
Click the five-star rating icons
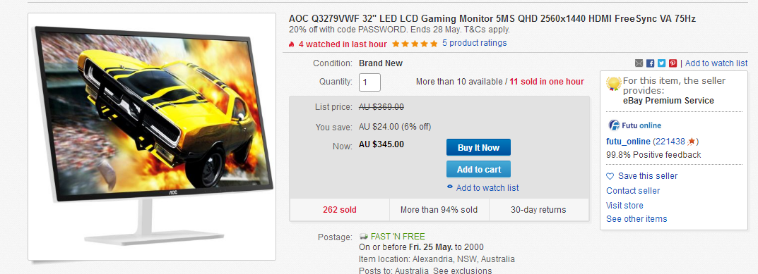coord(415,44)
